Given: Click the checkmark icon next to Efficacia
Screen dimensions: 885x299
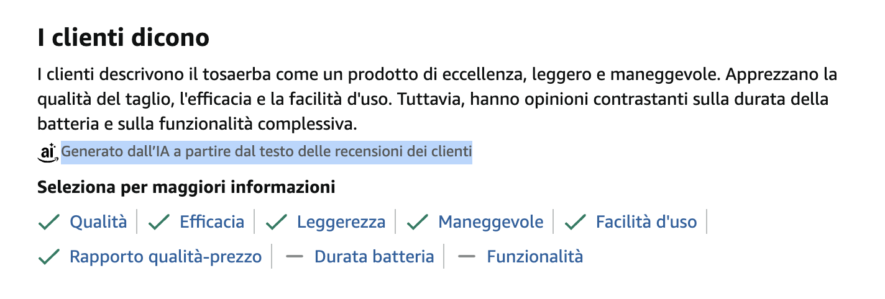Looking at the screenshot, I should coord(159,222).
